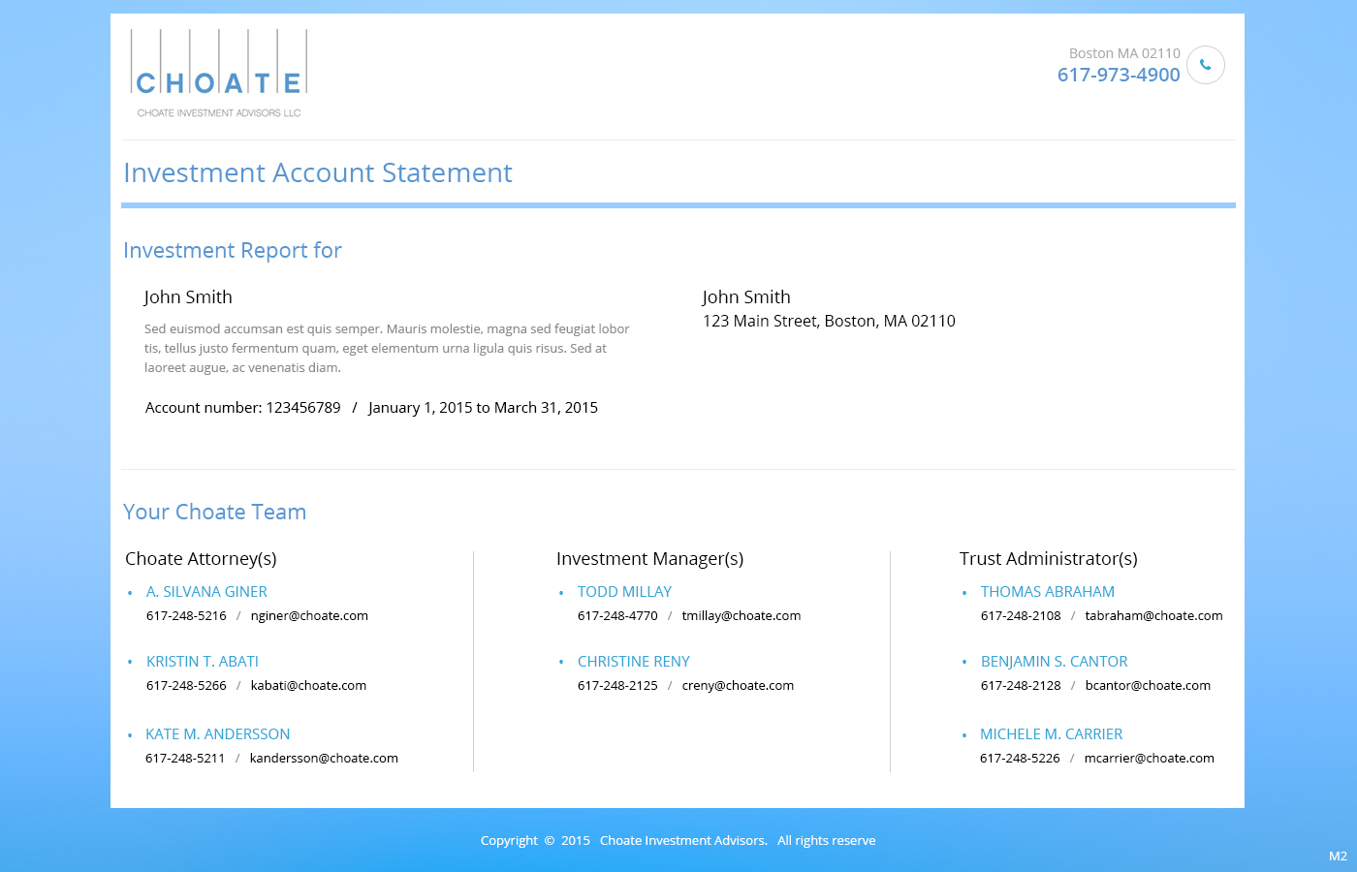1357x872 pixels.
Task: Click the Choate Investment Advisors logo
Action: [218, 74]
